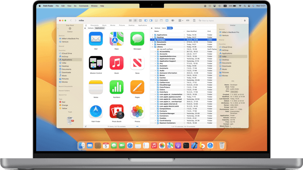The height and width of the screenshot is (170, 303).
Task: Open the arrange-by grid dropdown
Action: [181, 20]
